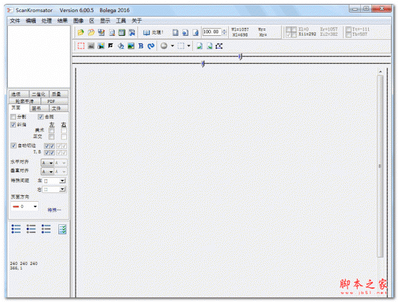Click the faint dashed rectangle zone icon
The width and height of the screenshot is (398, 302).
click(181, 46)
